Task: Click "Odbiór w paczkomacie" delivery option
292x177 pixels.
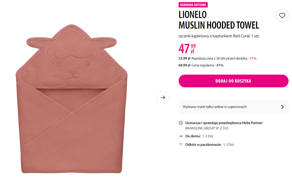Action: point(209,145)
